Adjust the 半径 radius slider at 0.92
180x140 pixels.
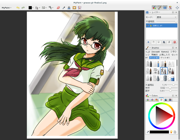click(172, 88)
